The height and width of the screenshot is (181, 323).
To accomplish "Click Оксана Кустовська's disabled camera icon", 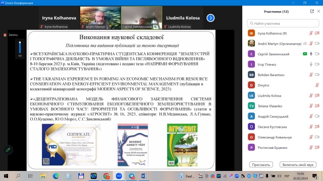I will tap(317, 127).
